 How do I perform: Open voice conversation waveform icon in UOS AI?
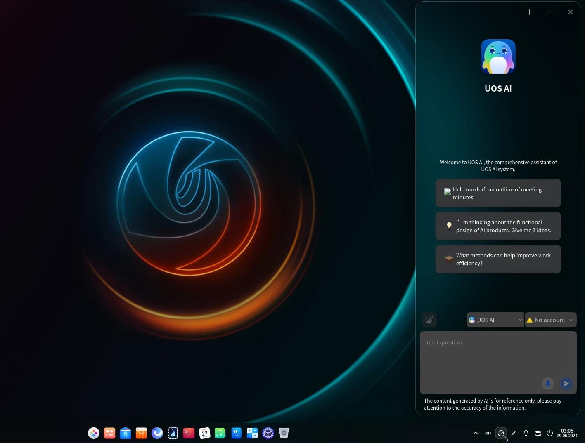tap(529, 12)
